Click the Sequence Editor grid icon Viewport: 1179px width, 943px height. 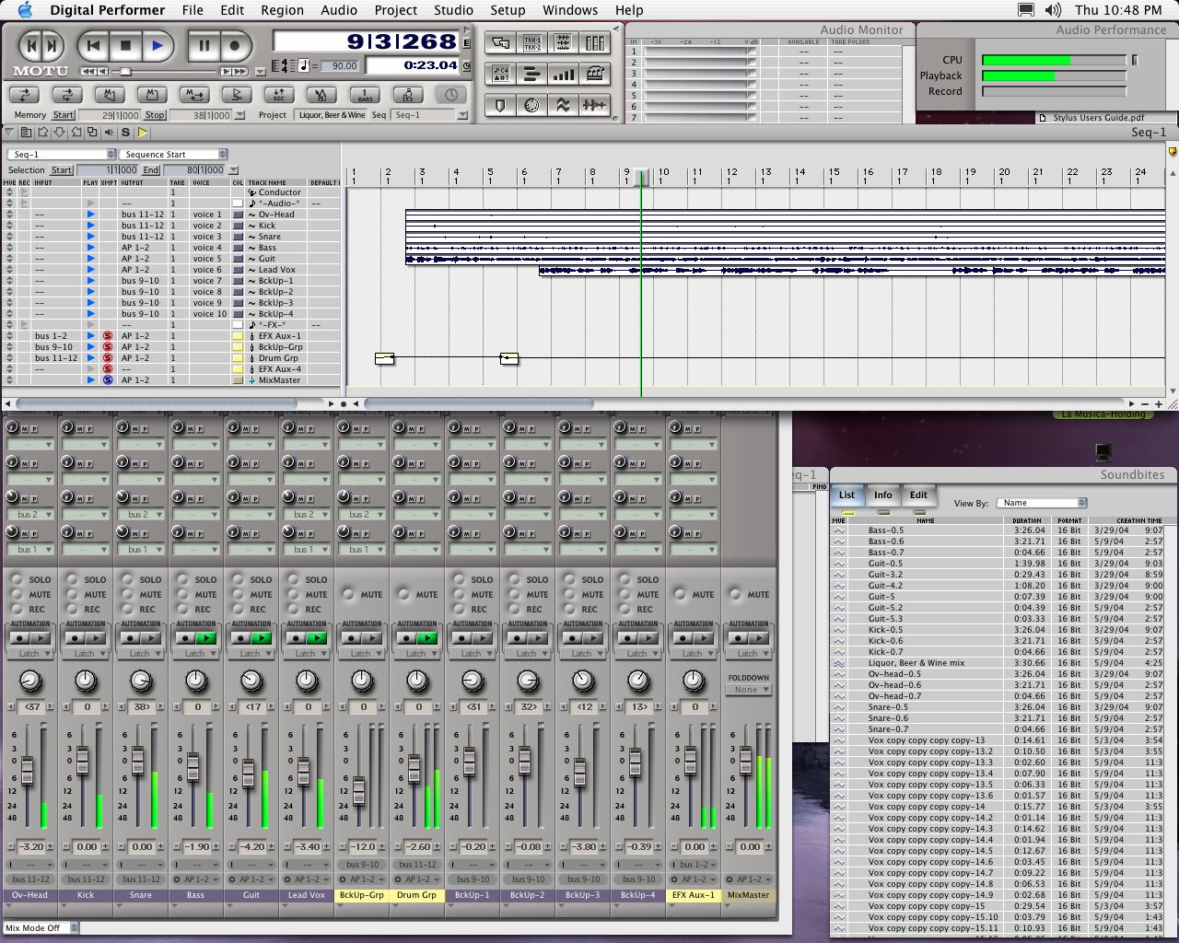coord(563,42)
